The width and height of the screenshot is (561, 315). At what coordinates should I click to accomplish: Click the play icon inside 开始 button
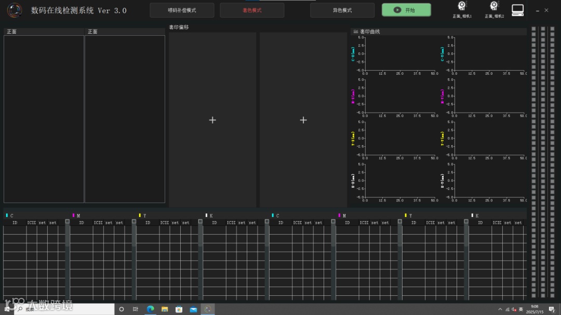(397, 10)
